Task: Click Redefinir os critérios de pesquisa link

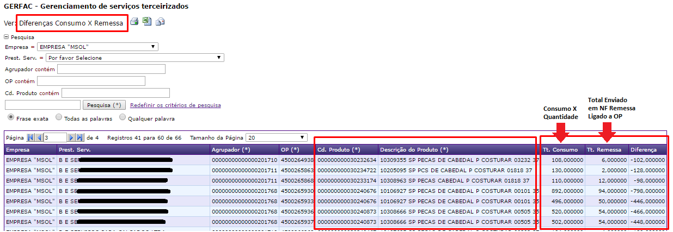Action: 175,105
